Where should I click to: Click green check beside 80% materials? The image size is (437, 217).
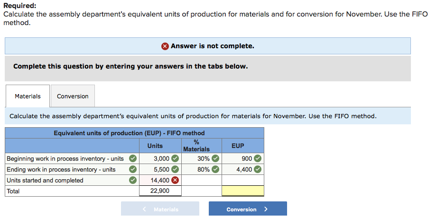pyautogui.click(x=215, y=169)
